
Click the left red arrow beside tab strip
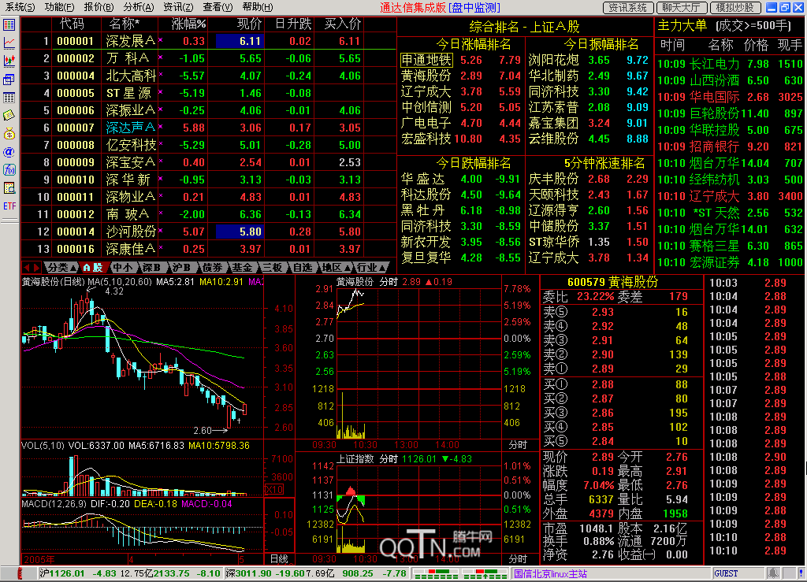point(27,267)
